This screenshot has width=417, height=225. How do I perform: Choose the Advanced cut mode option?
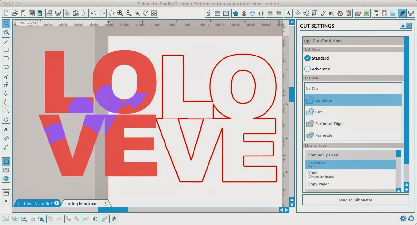307,69
